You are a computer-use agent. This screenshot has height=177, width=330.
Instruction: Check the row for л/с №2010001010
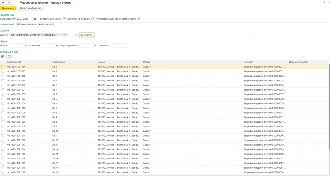[3, 131]
